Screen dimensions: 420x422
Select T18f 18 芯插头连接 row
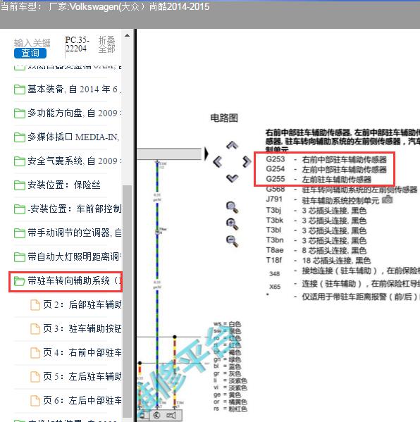click(x=319, y=261)
